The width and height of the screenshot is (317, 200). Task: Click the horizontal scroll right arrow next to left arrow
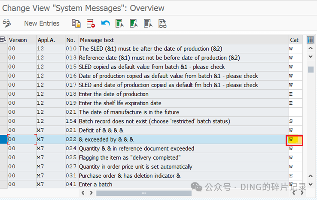(x=91, y=193)
